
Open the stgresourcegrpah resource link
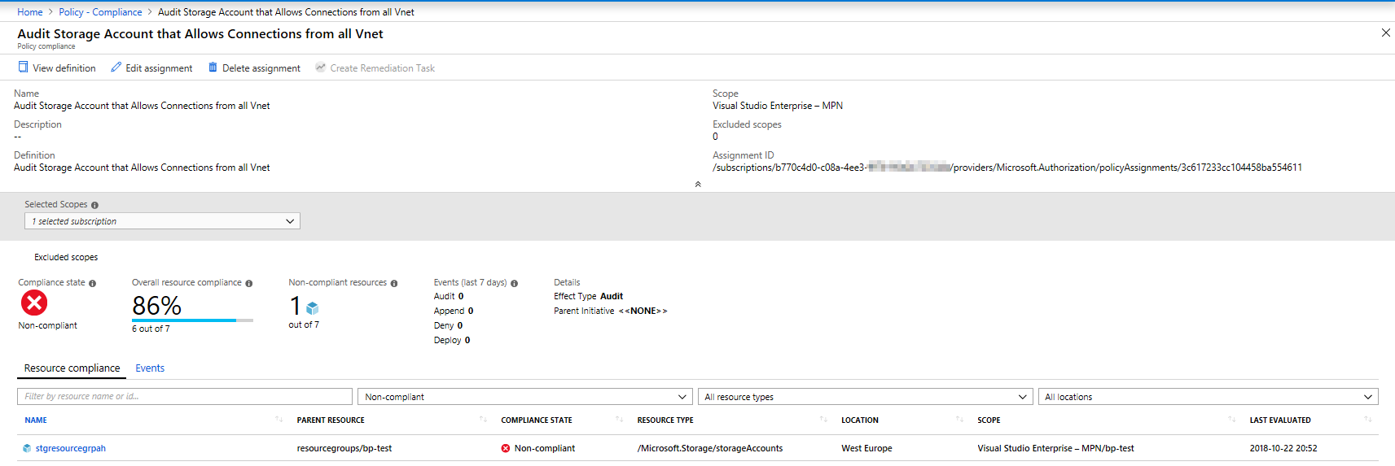pos(71,448)
